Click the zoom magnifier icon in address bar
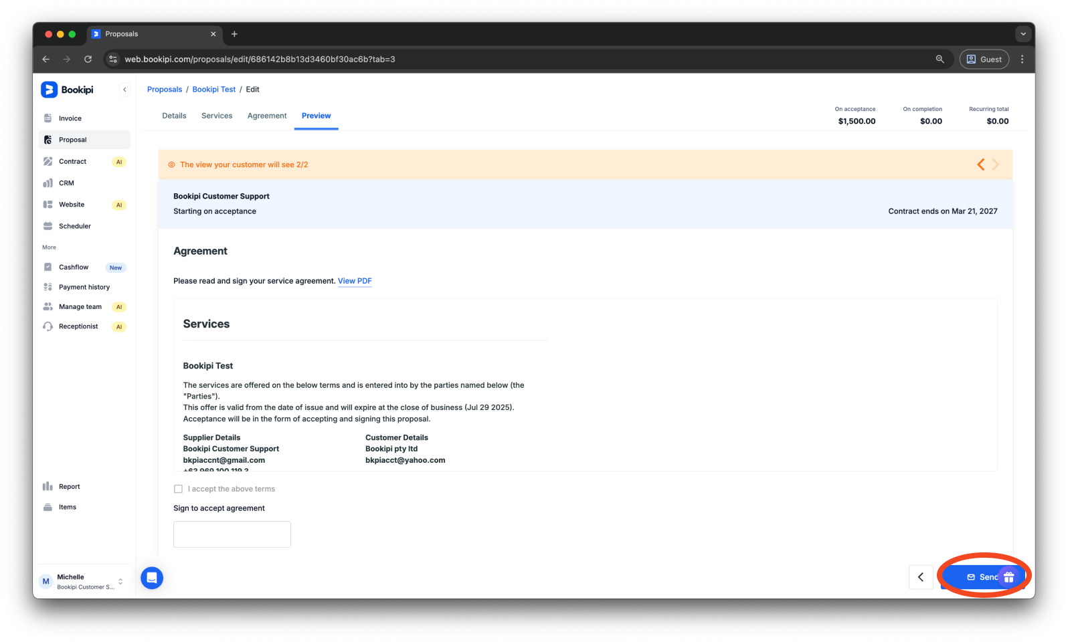The width and height of the screenshot is (1068, 642). [x=940, y=59]
